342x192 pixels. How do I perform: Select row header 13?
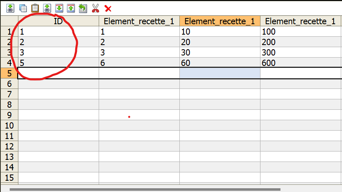[9, 157]
